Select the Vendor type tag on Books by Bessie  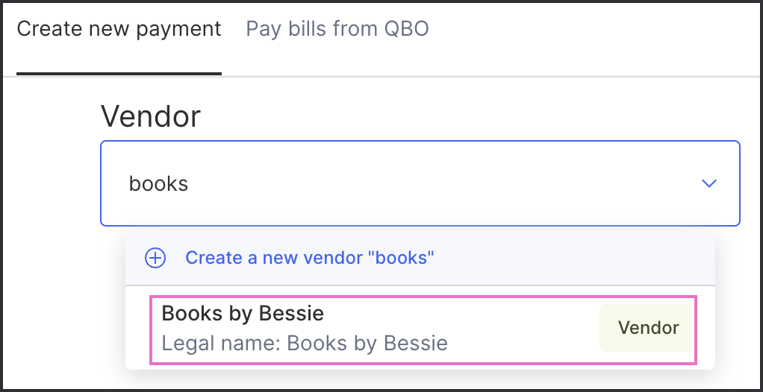pyautogui.click(x=648, y=328)
